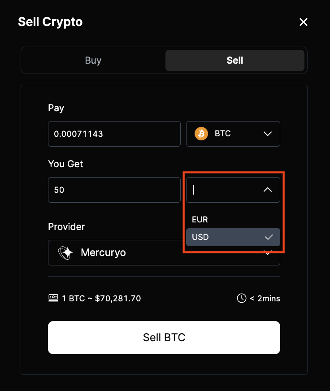Viewport: 330px width, 391px height.
Task: Click the Sell Crypto heading
Action: [50, 22]
